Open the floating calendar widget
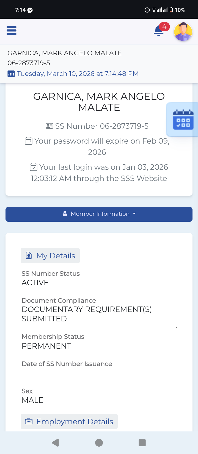 coord(183,120)
